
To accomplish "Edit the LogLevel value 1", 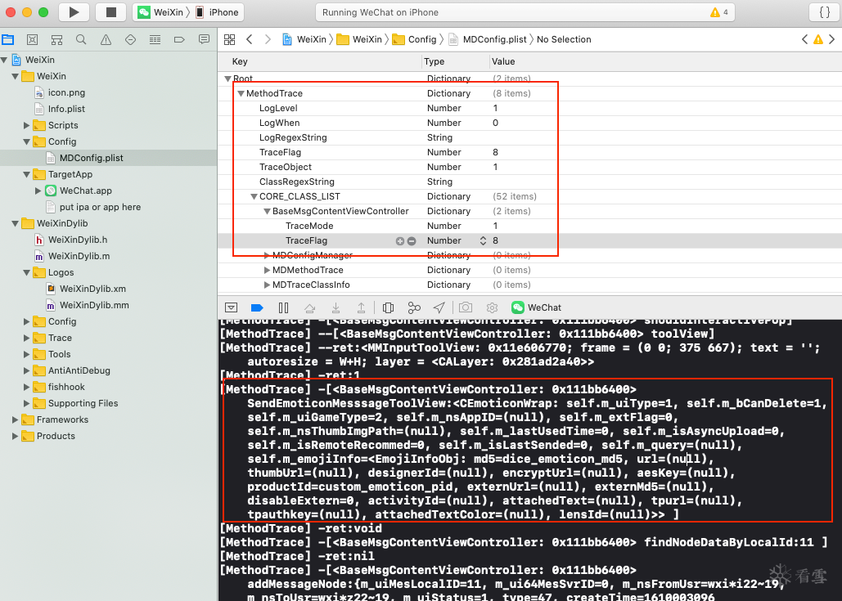I will [x=495, y=108].
